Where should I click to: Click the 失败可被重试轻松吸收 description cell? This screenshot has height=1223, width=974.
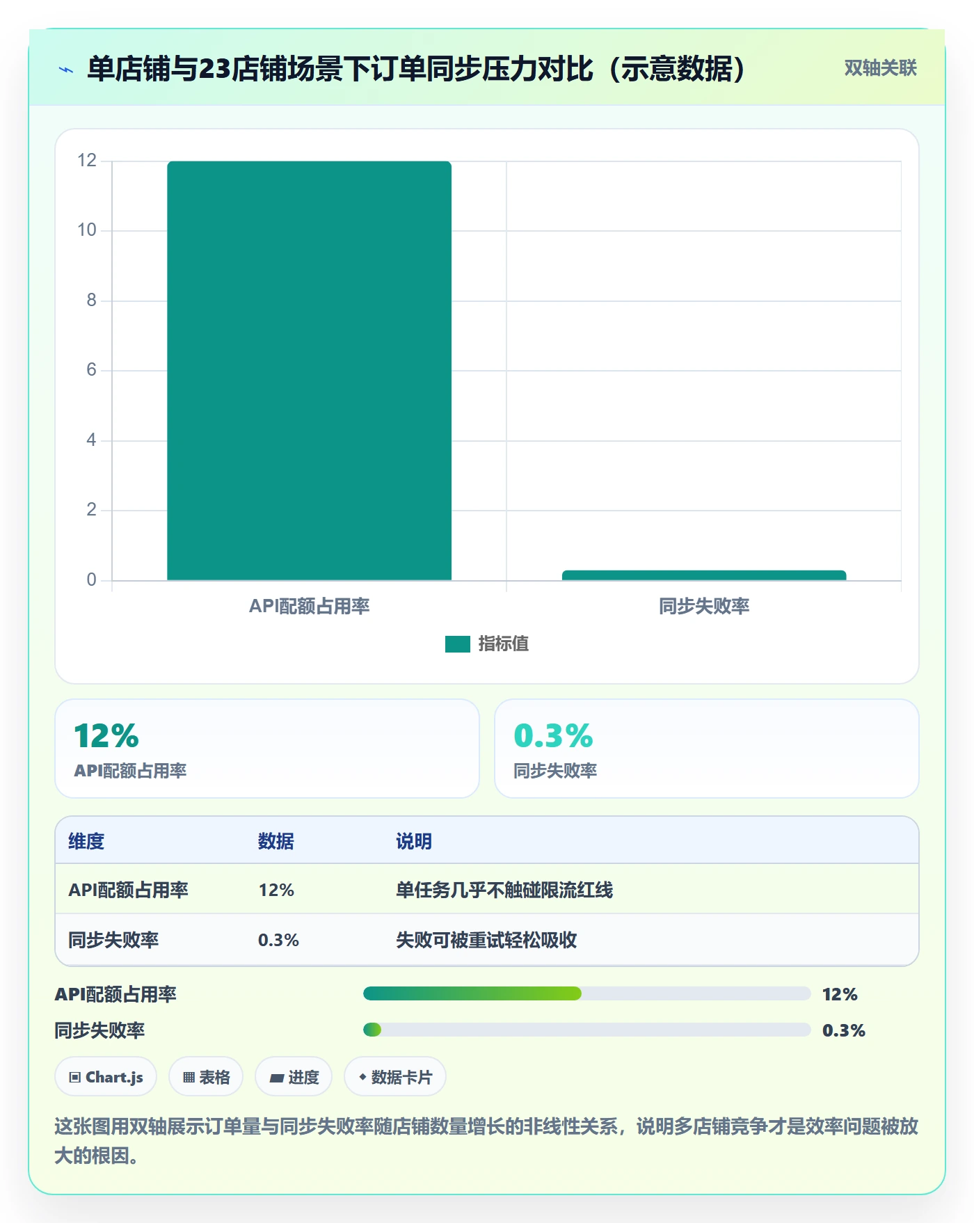coord(486,940)
